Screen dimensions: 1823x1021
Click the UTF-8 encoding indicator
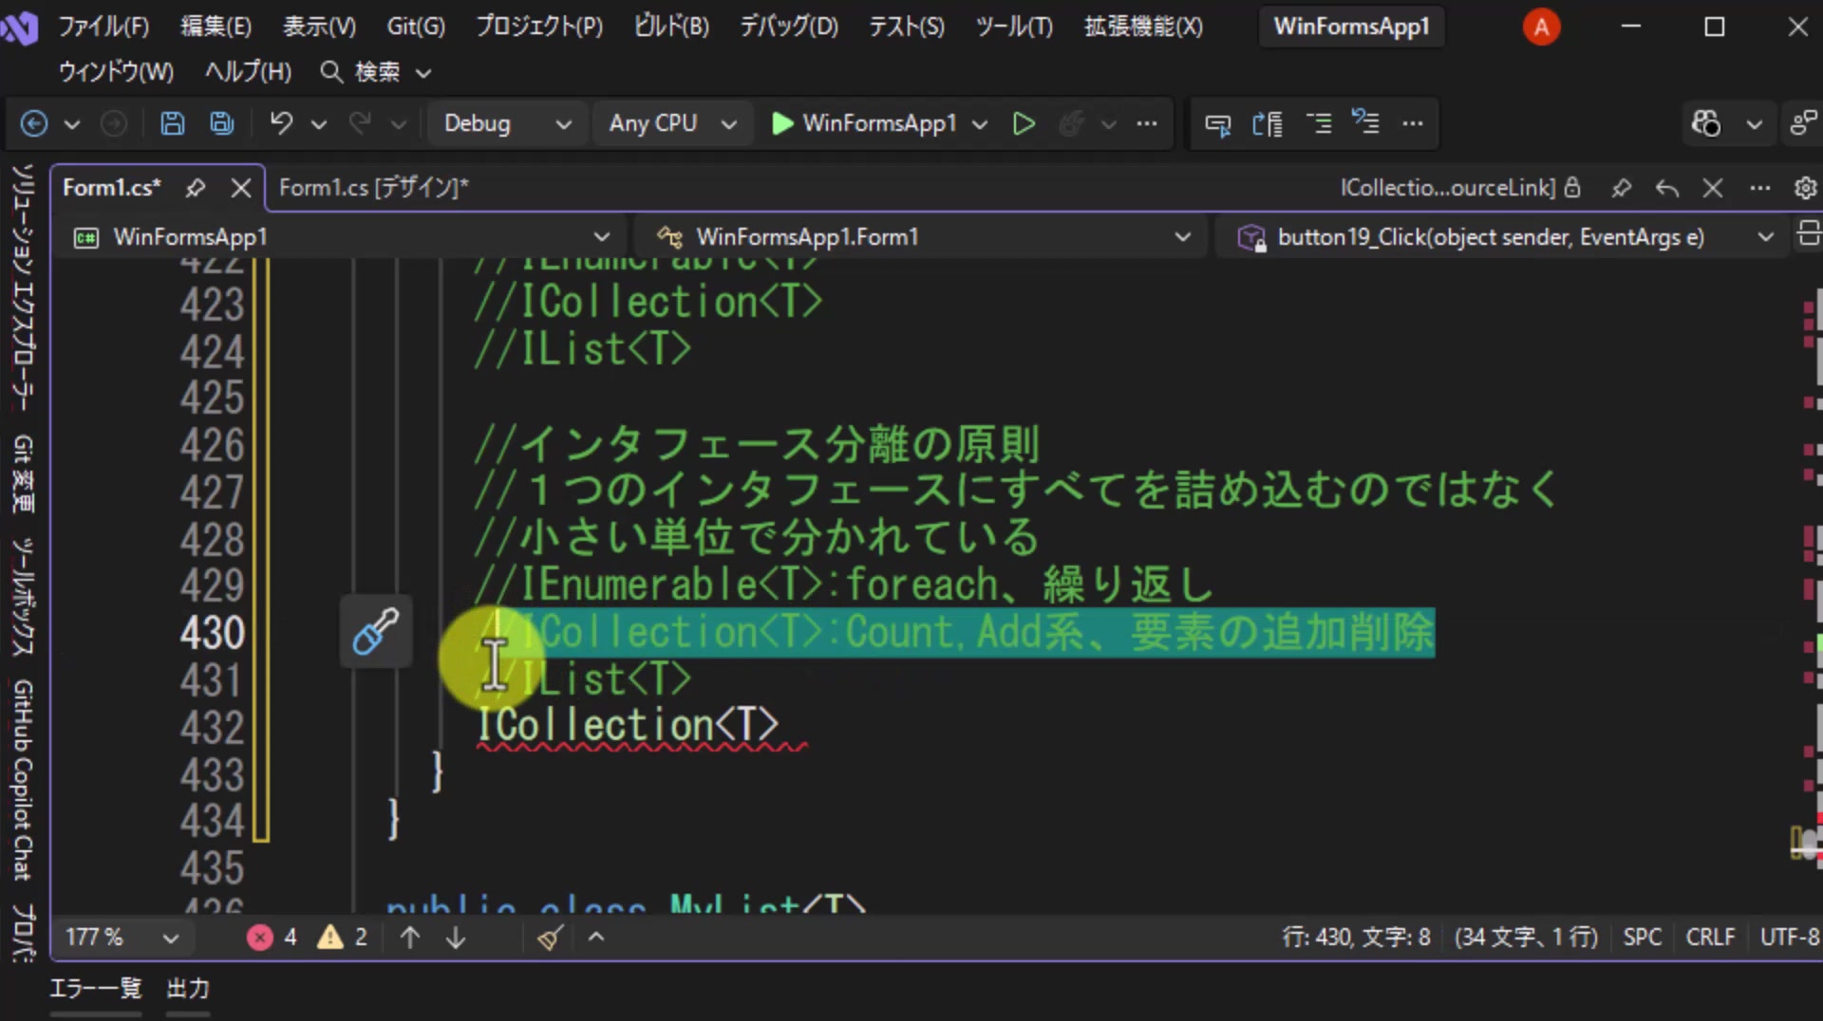pos(1790,937)
